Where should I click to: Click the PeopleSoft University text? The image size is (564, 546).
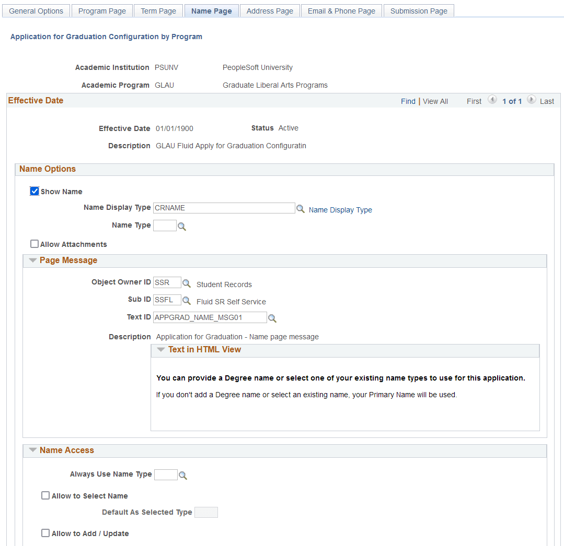click(x=258, y=67)
